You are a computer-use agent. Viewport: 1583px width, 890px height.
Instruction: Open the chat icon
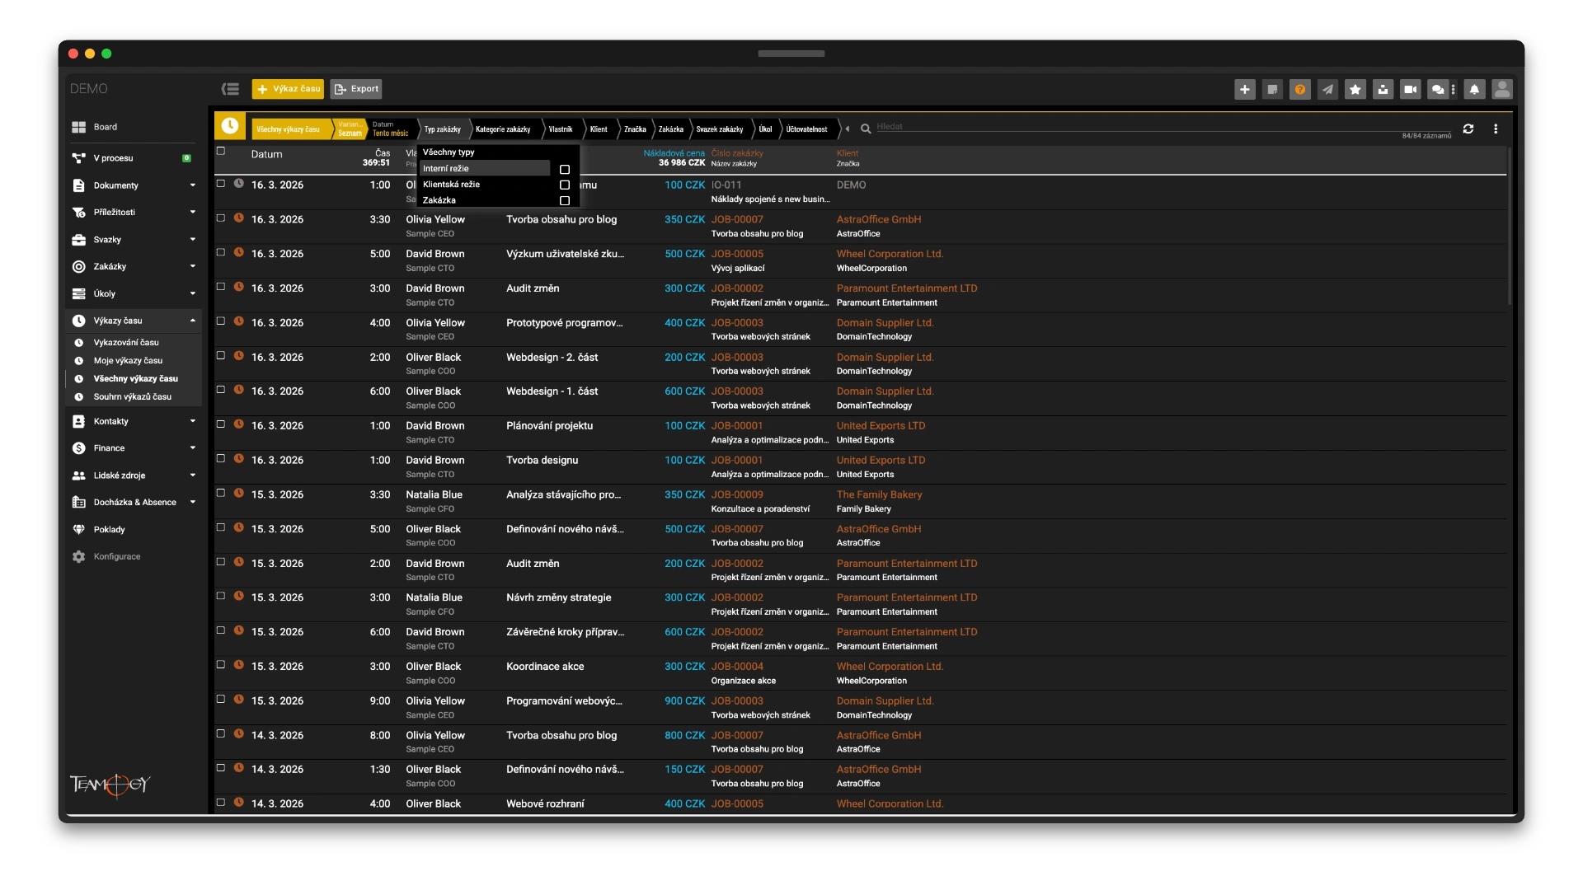[x=1438, y=89]
